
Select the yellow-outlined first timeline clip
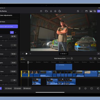(25, 74)
